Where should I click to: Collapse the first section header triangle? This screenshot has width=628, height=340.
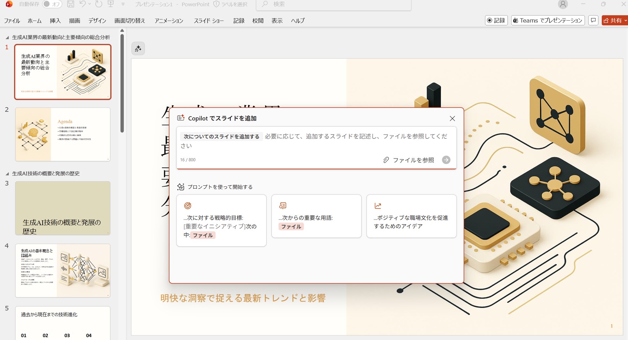click(7, 38)
